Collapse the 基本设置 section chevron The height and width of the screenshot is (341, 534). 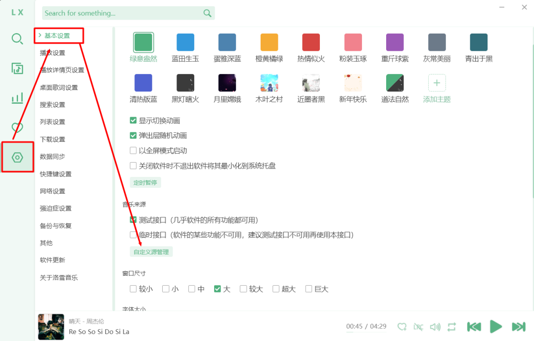click(x=39, y=36)
